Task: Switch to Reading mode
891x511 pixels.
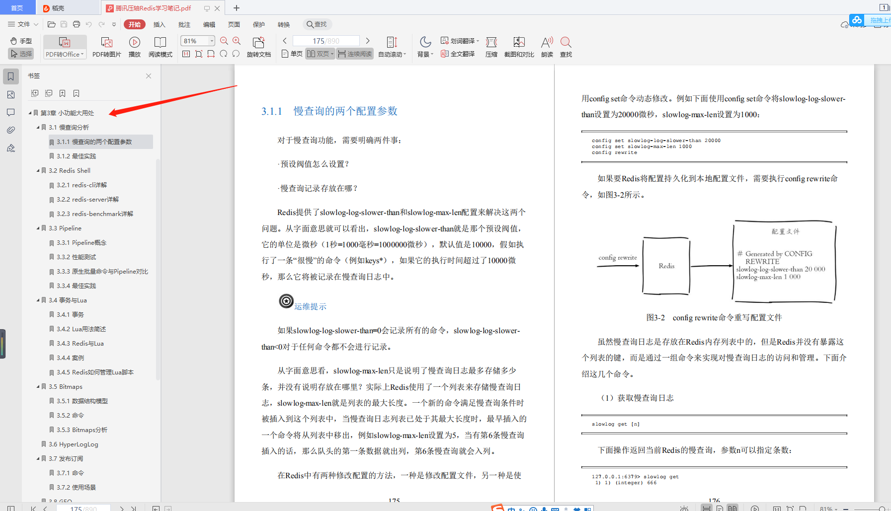Action: [x=160, y=47]
